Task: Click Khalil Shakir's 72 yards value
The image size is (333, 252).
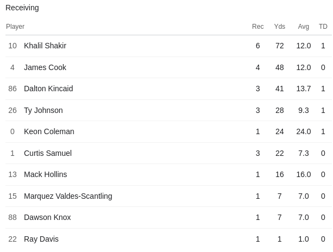Action: tap(280, 46)
